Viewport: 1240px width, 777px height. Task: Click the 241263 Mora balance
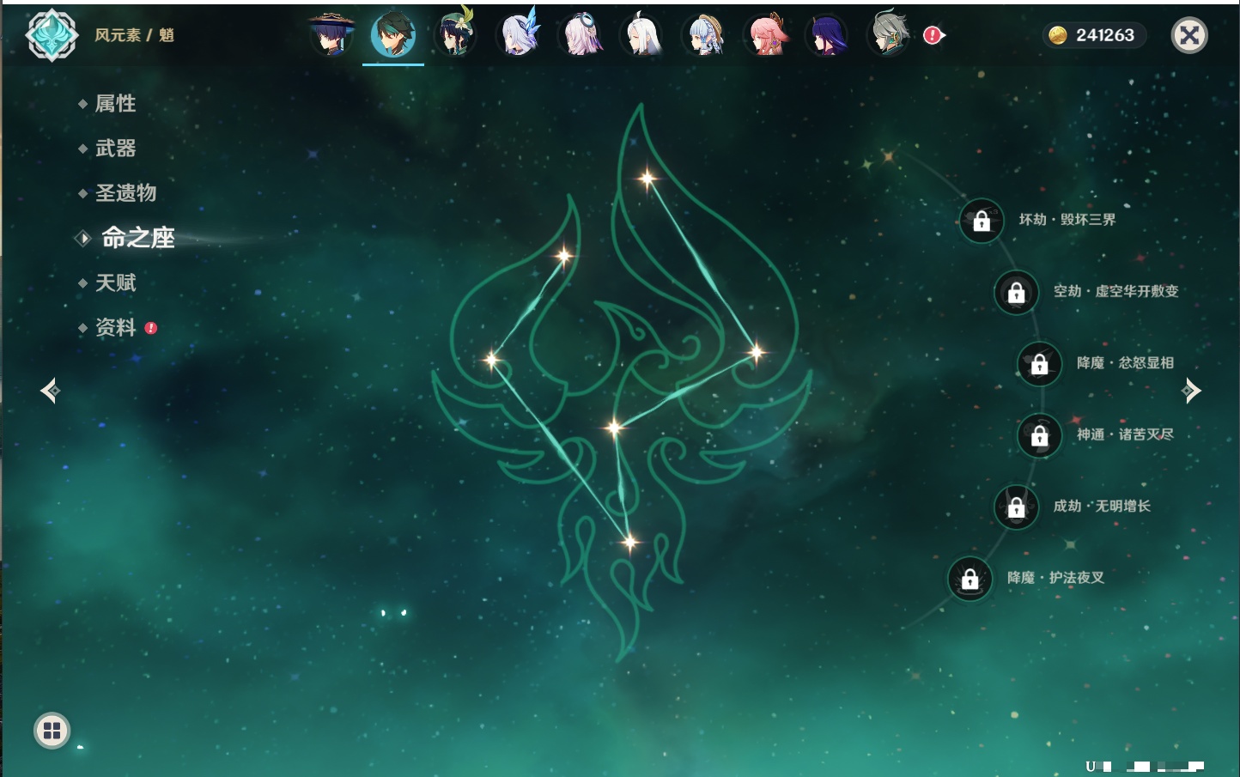1105,35
